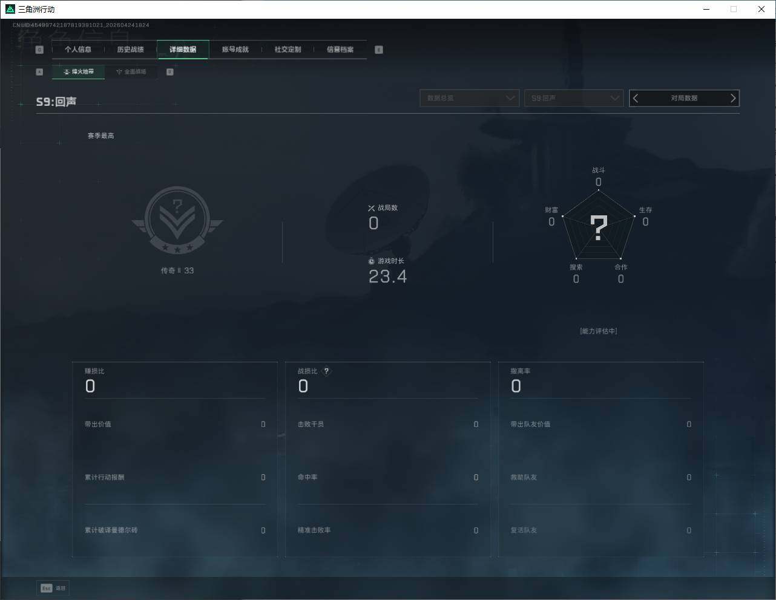Click the crossed swords 战局数 icon
Image resolution: width=776 pixels, height=600 pixels.
click(371, 208)
